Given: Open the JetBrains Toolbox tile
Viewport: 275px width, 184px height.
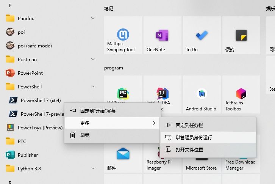Looking at the screenshot, I should [x=241, y=94].
